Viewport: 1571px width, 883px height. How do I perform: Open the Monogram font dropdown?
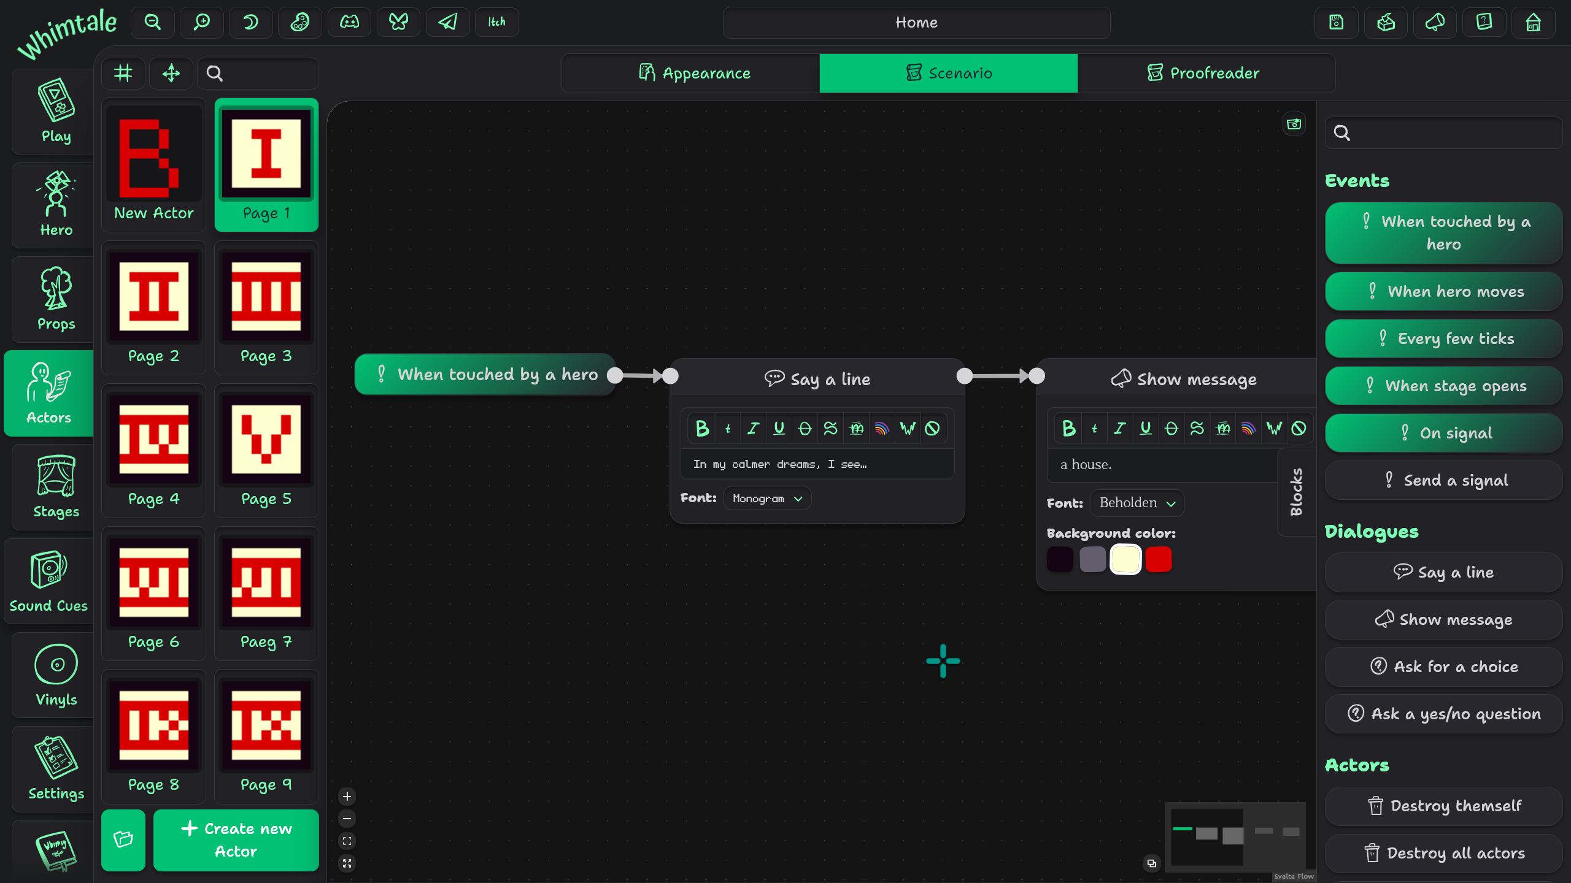(x=767, y=499)
